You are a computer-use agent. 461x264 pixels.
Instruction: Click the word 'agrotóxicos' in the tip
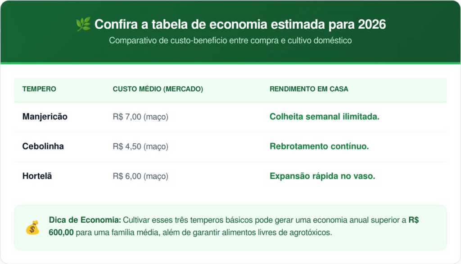click(311, 233)
